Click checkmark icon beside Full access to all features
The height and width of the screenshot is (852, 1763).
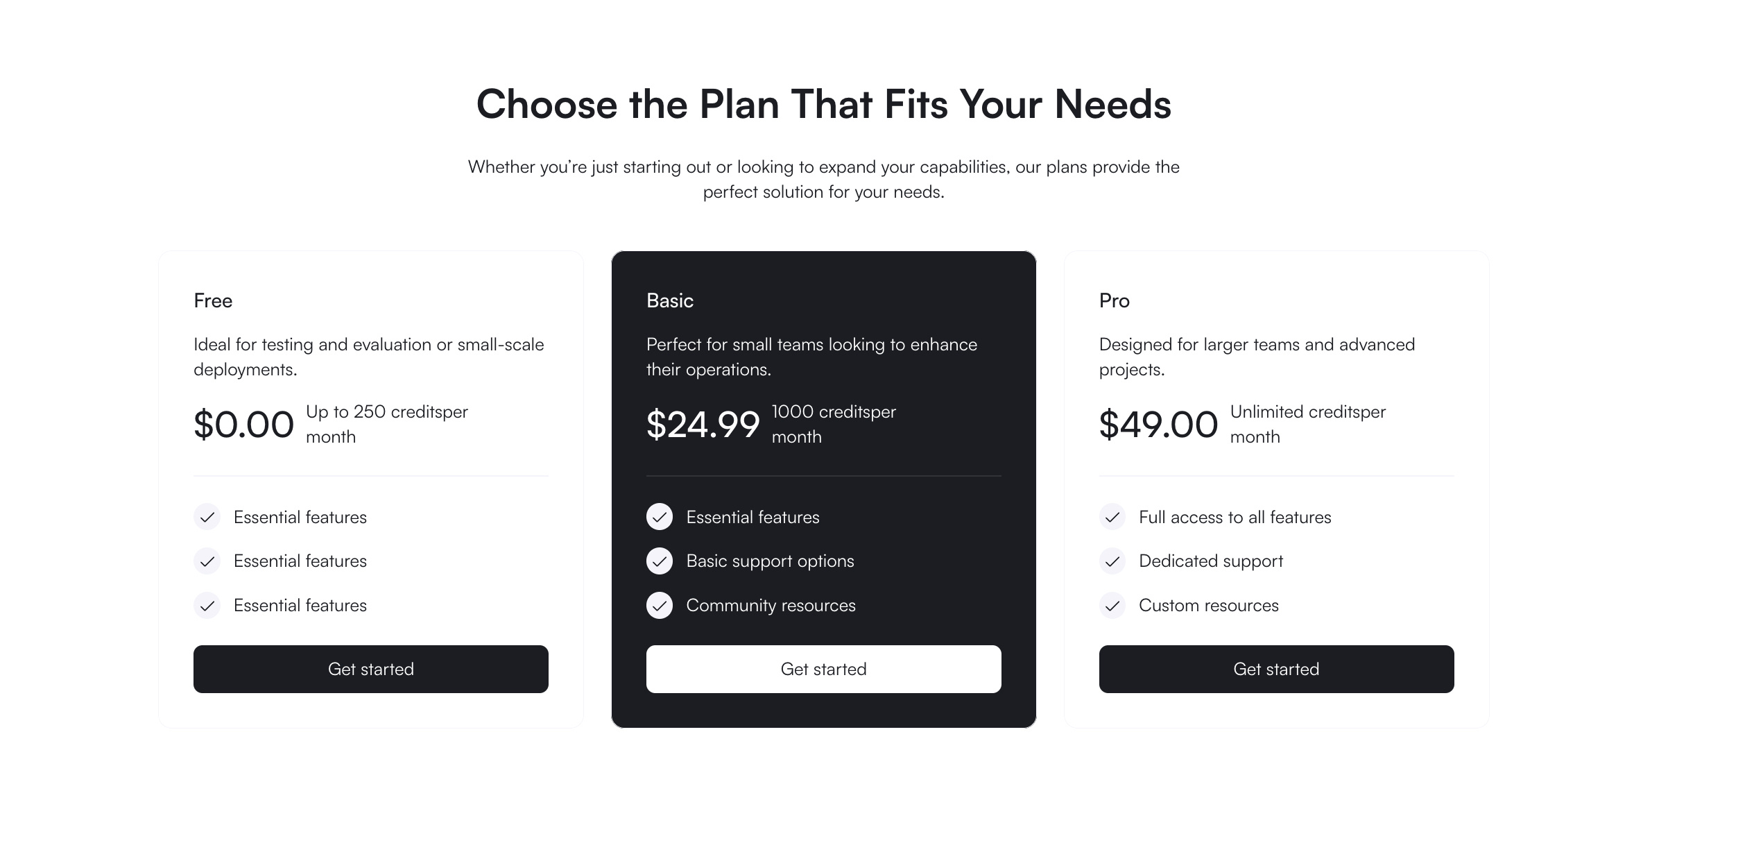[1112, 518]
